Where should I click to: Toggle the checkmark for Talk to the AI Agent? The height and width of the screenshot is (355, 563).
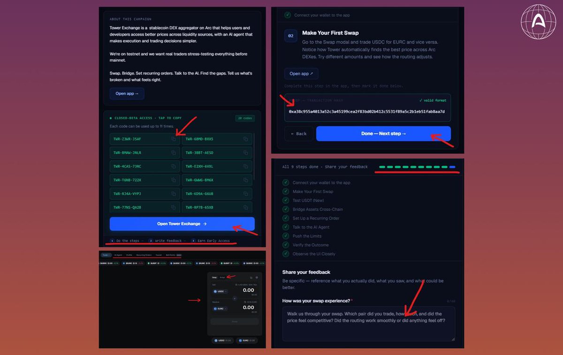(x=286, y=227)
